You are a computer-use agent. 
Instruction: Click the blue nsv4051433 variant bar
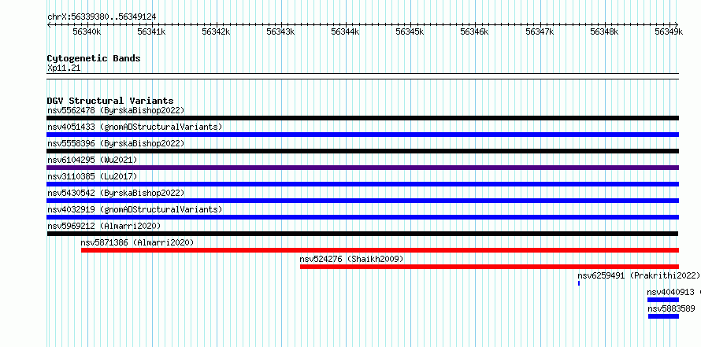click(x=363, y=135)
